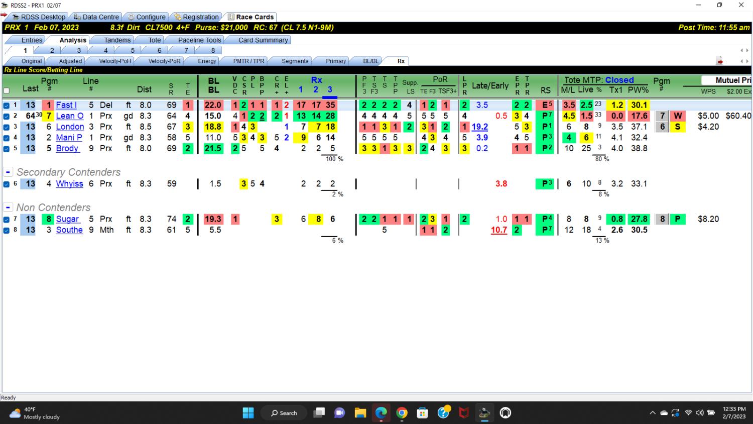Screen dimensions: 753x424
Task: Toggle the checkbox for row 8 Southe
Action: (7, 230)
